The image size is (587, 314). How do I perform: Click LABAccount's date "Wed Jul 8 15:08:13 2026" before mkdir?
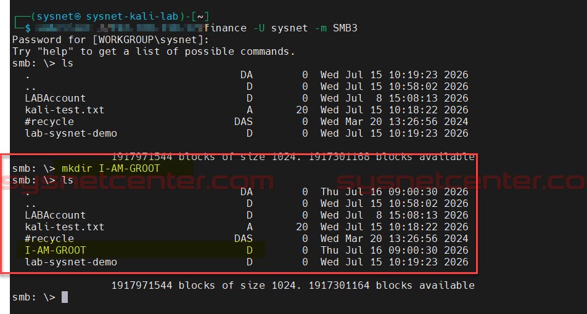(394, 98)
